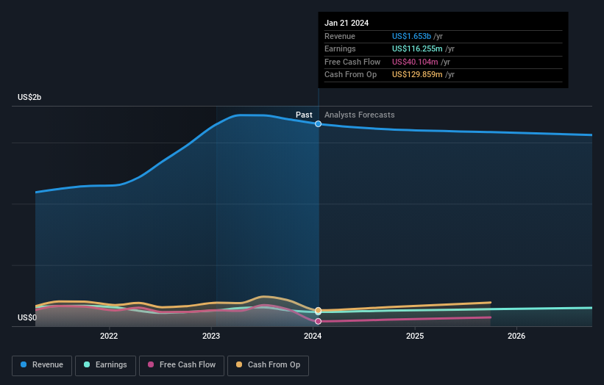This screenshot has width=604, height=385.
Task: Click the Earnings row label in tooltip
Action: (x=340, y=48)
